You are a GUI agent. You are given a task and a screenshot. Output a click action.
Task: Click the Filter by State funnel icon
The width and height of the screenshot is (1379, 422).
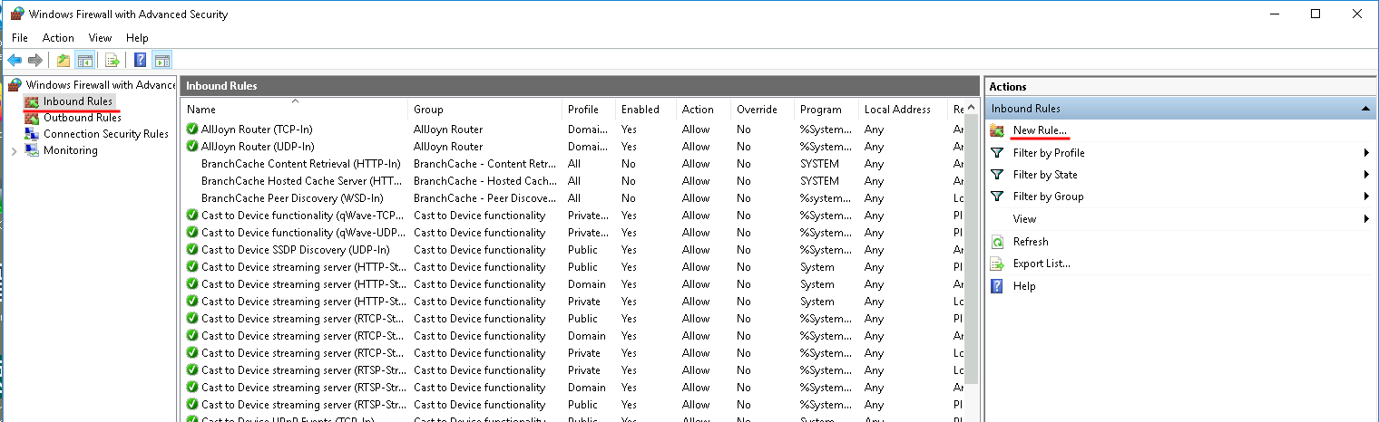(997, 175)
